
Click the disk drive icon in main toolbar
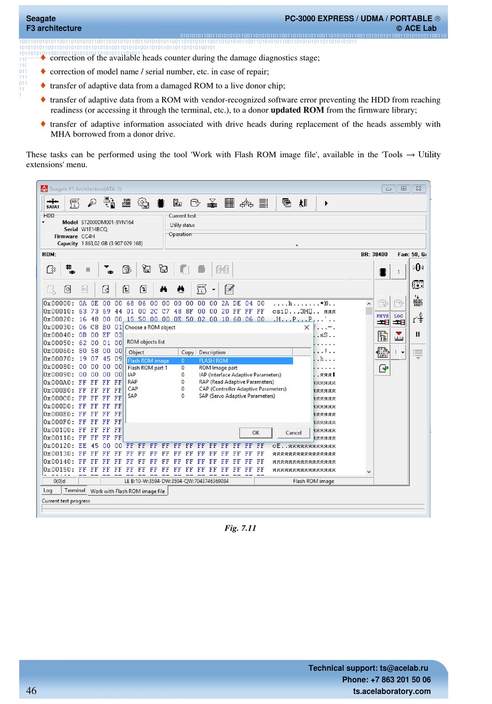pos(195,203)
